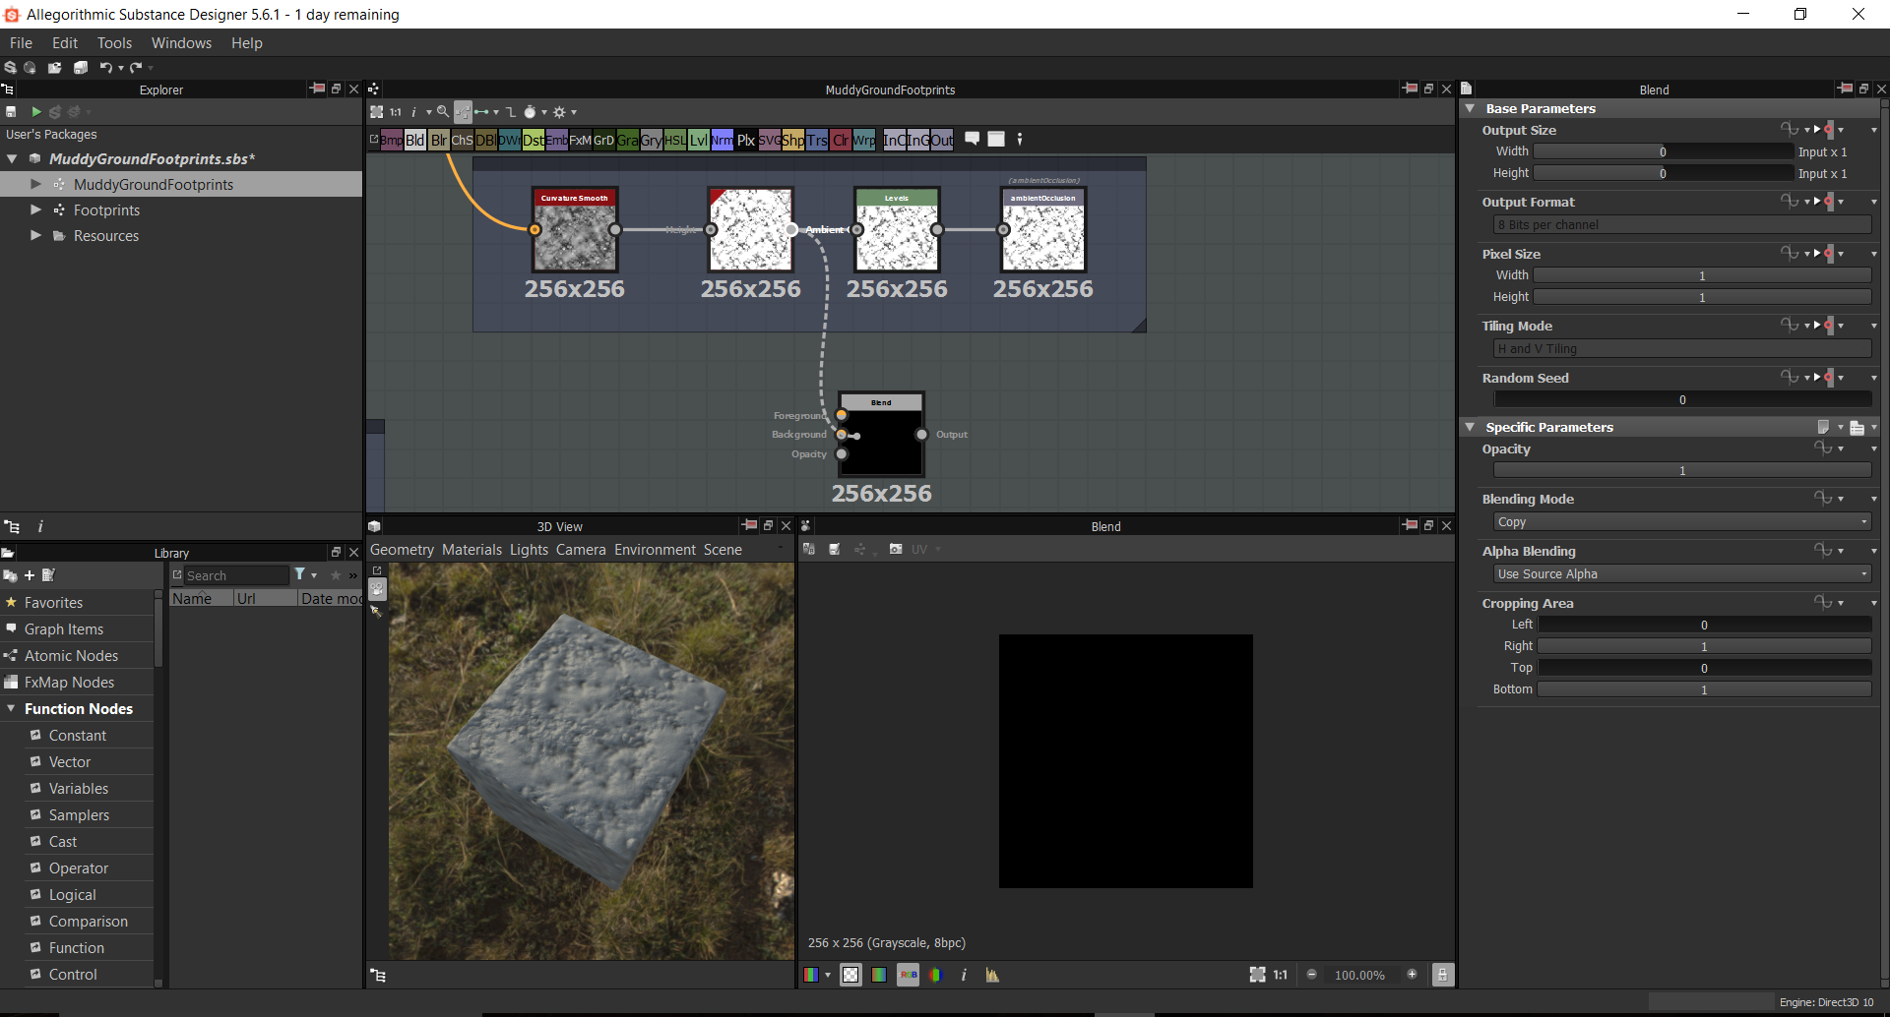Image resolution: width=1890 pixels, height=1017 pixels.
Task: Click the Save all packages icon
Action: tap(81, 68)
